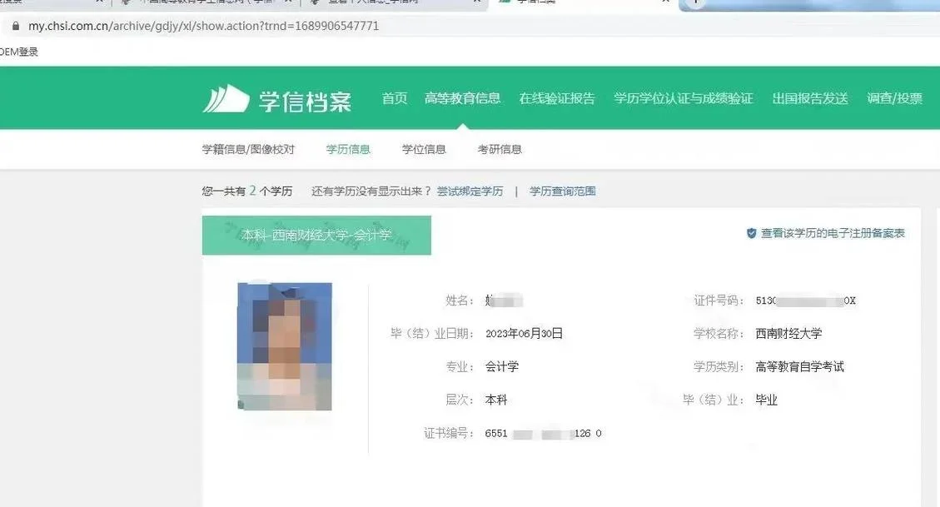Open the 出国报告发送 menu
This screenshot has height=507, width=940.
(x=810, y=98)
